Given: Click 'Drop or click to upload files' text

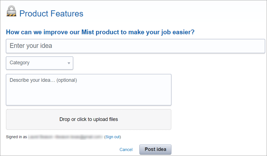Looking at the screenshot, I should (88, 119).
